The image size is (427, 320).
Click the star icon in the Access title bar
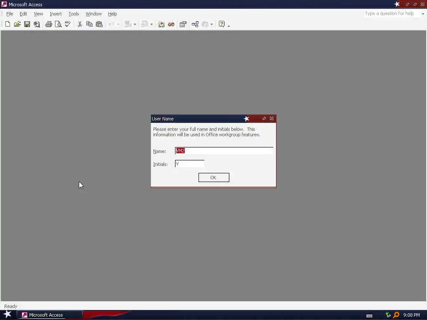(x=397, y=4)
